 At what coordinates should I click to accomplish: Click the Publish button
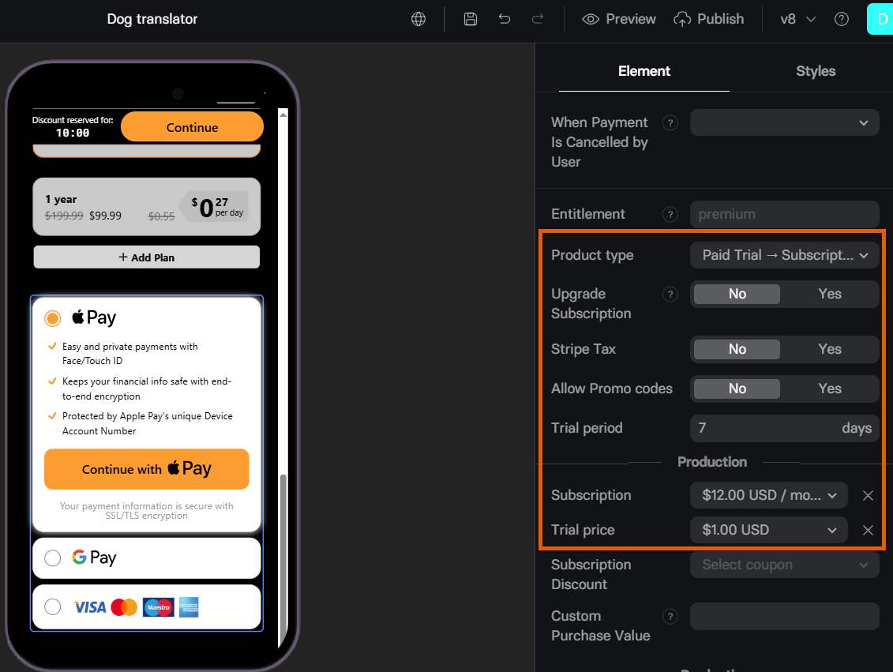click(708, 19)
